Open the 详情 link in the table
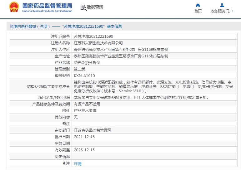The height and width of the screenshot is (170, 241). [78, 163]
